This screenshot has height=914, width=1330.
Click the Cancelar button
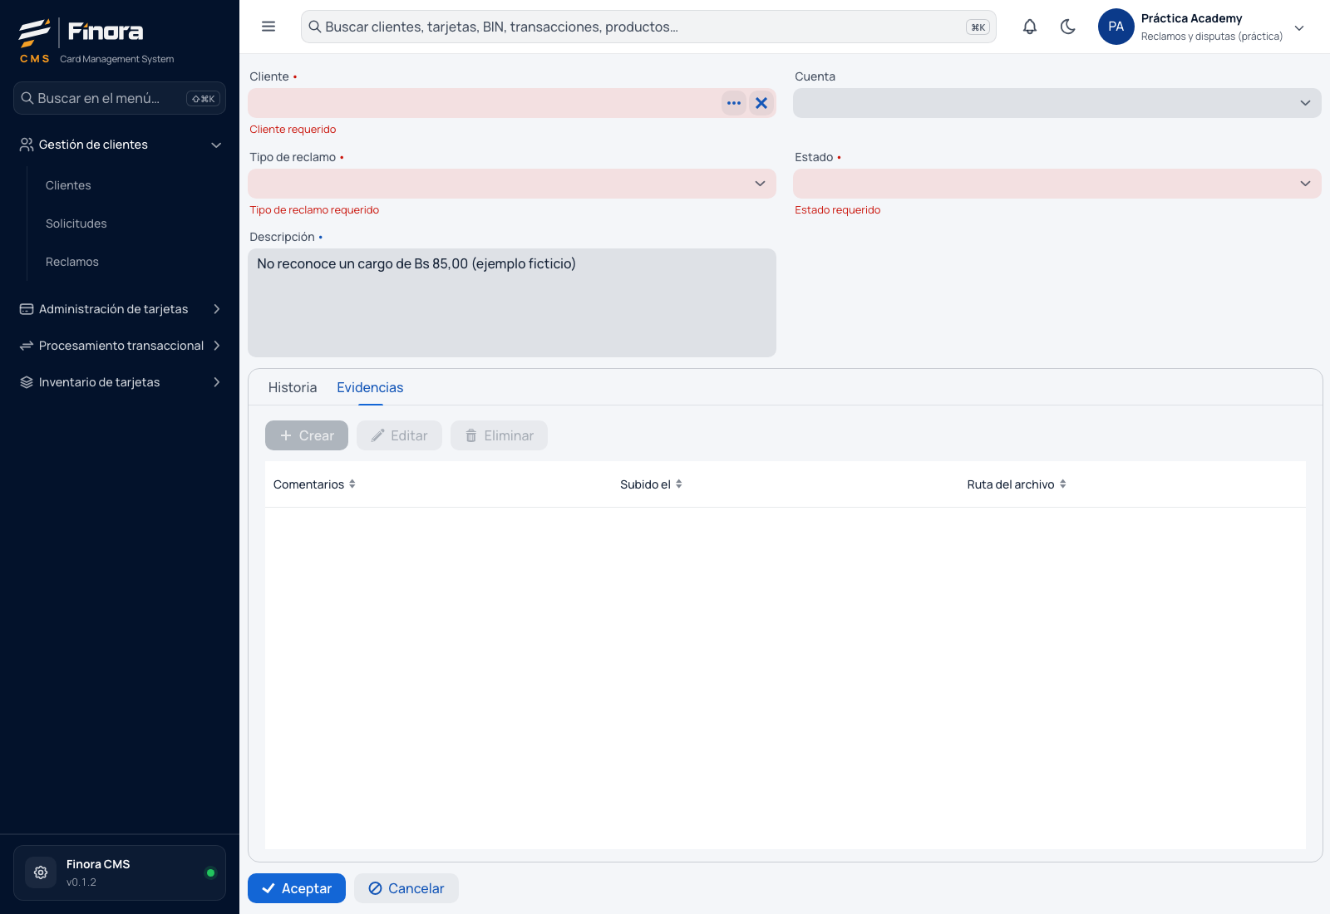pos(406,888)
